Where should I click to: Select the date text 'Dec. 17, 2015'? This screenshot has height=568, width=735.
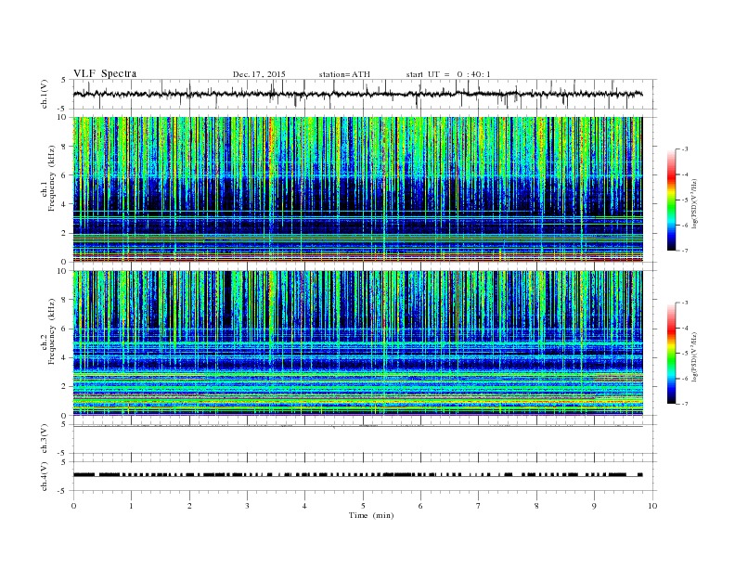click(259, 74)
